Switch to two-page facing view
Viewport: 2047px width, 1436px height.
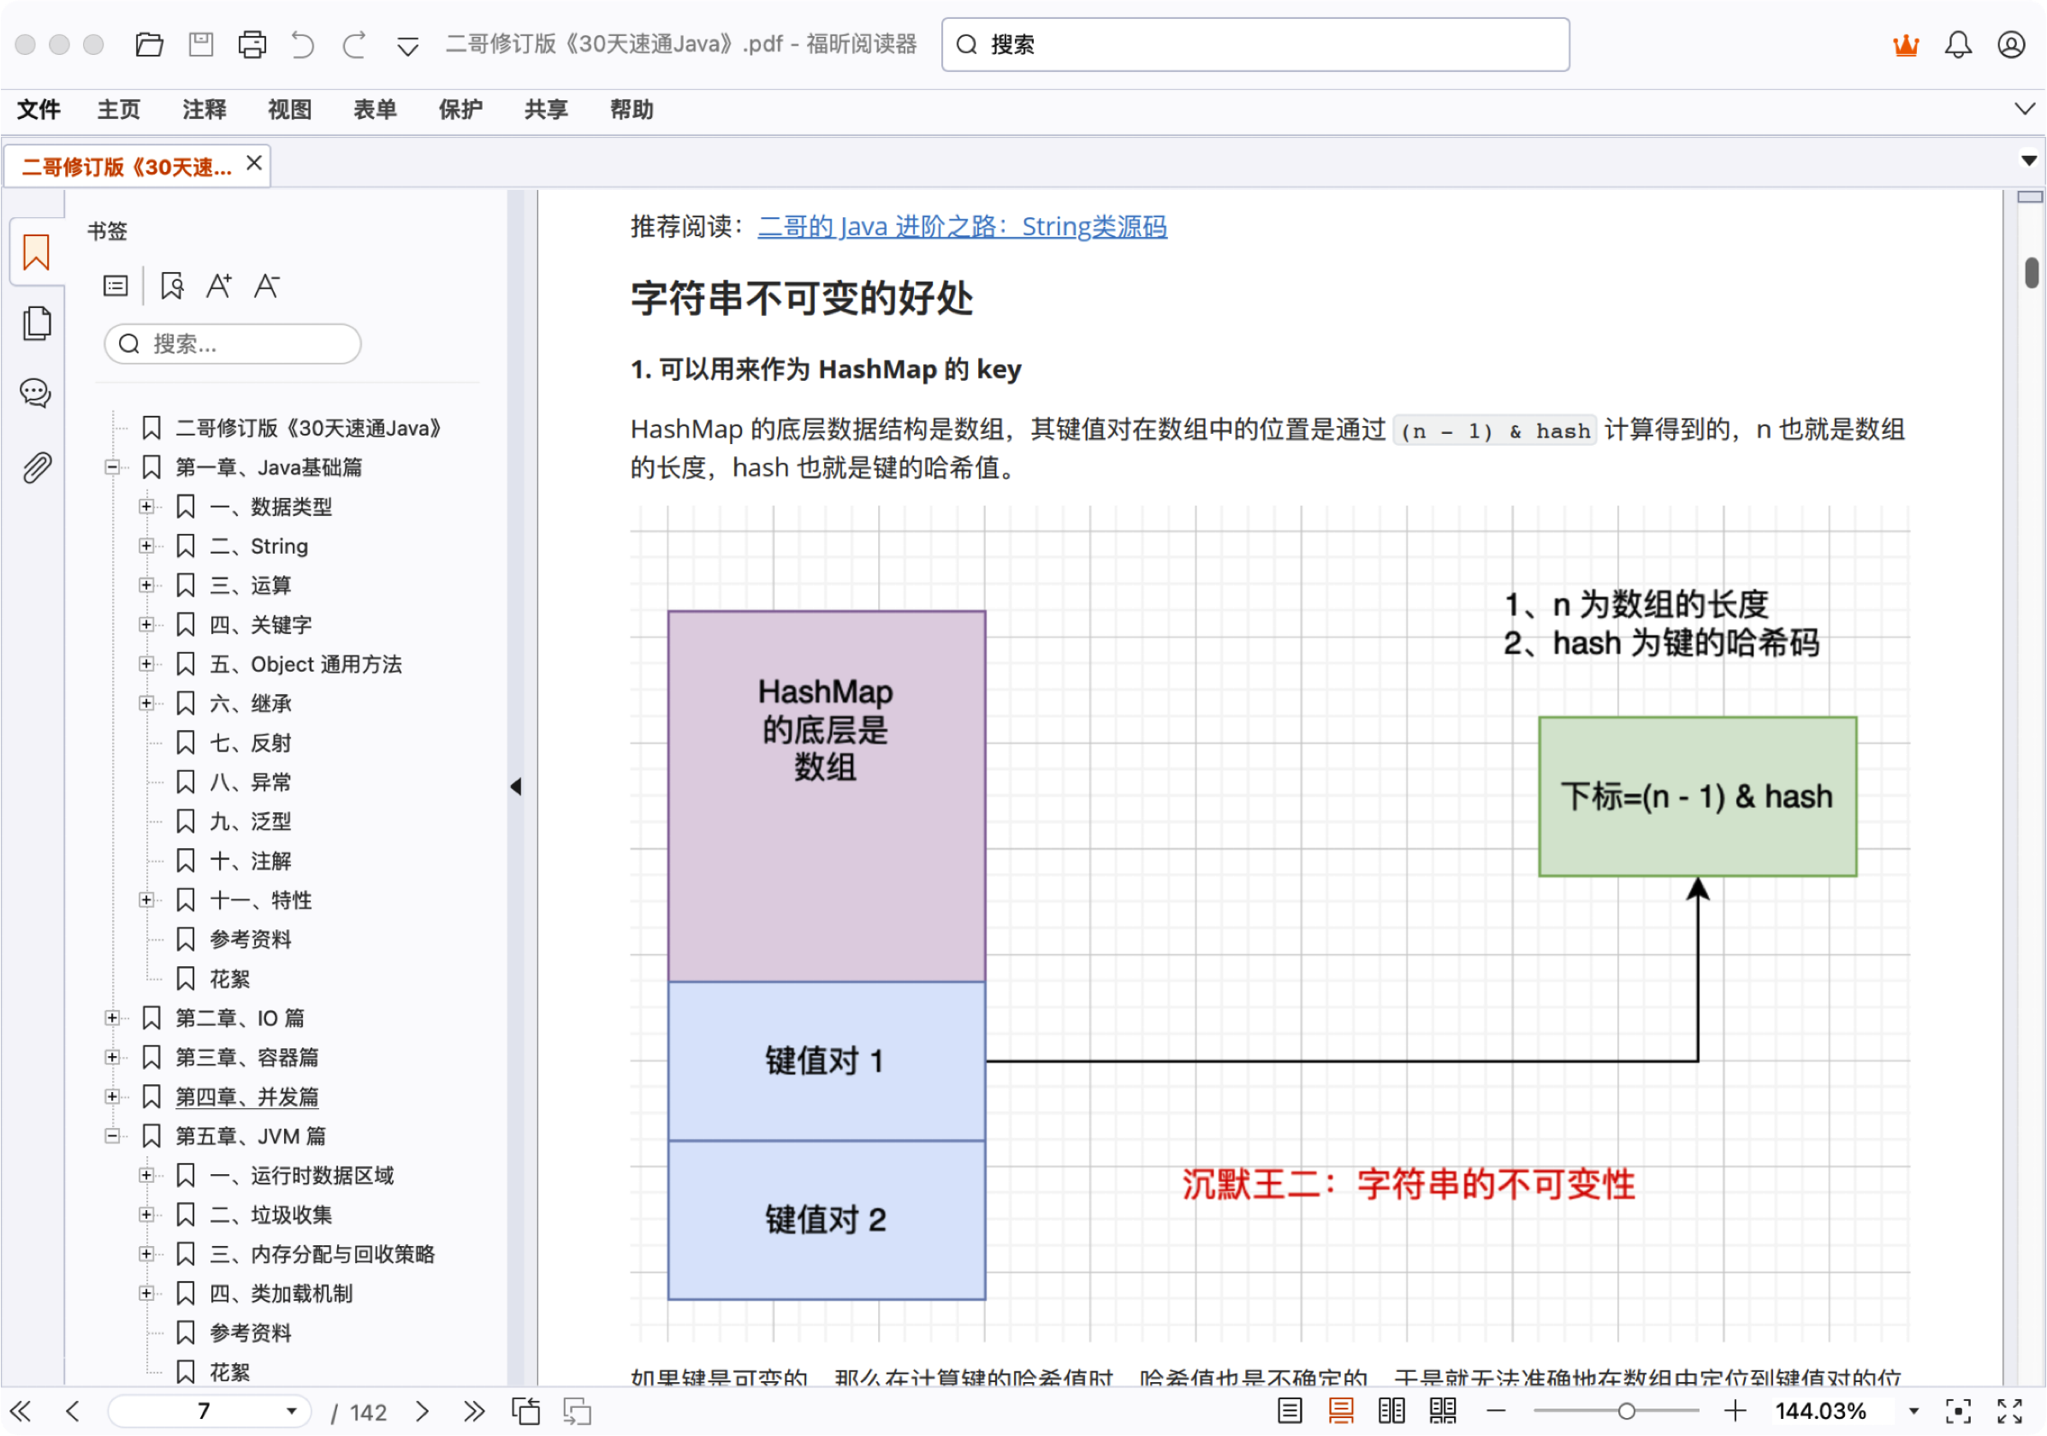(1391, 1410)
